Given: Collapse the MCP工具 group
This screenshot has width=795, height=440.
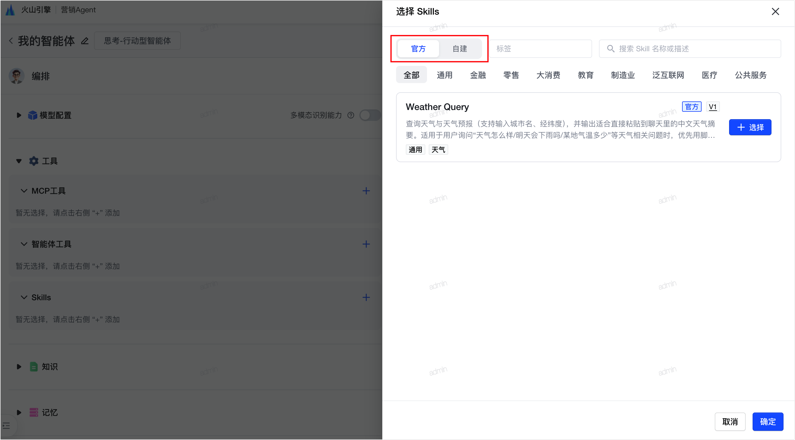Looking at the screenshot, I should tap(24, 191).
